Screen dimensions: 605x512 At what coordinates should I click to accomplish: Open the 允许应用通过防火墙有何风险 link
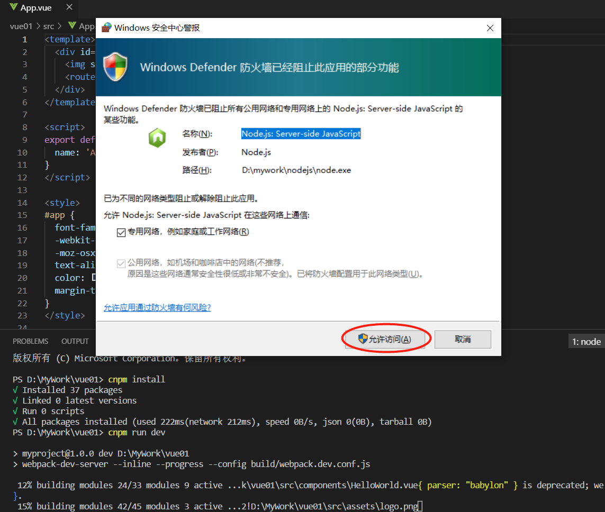pyautogui.click(x=157, y=307)
